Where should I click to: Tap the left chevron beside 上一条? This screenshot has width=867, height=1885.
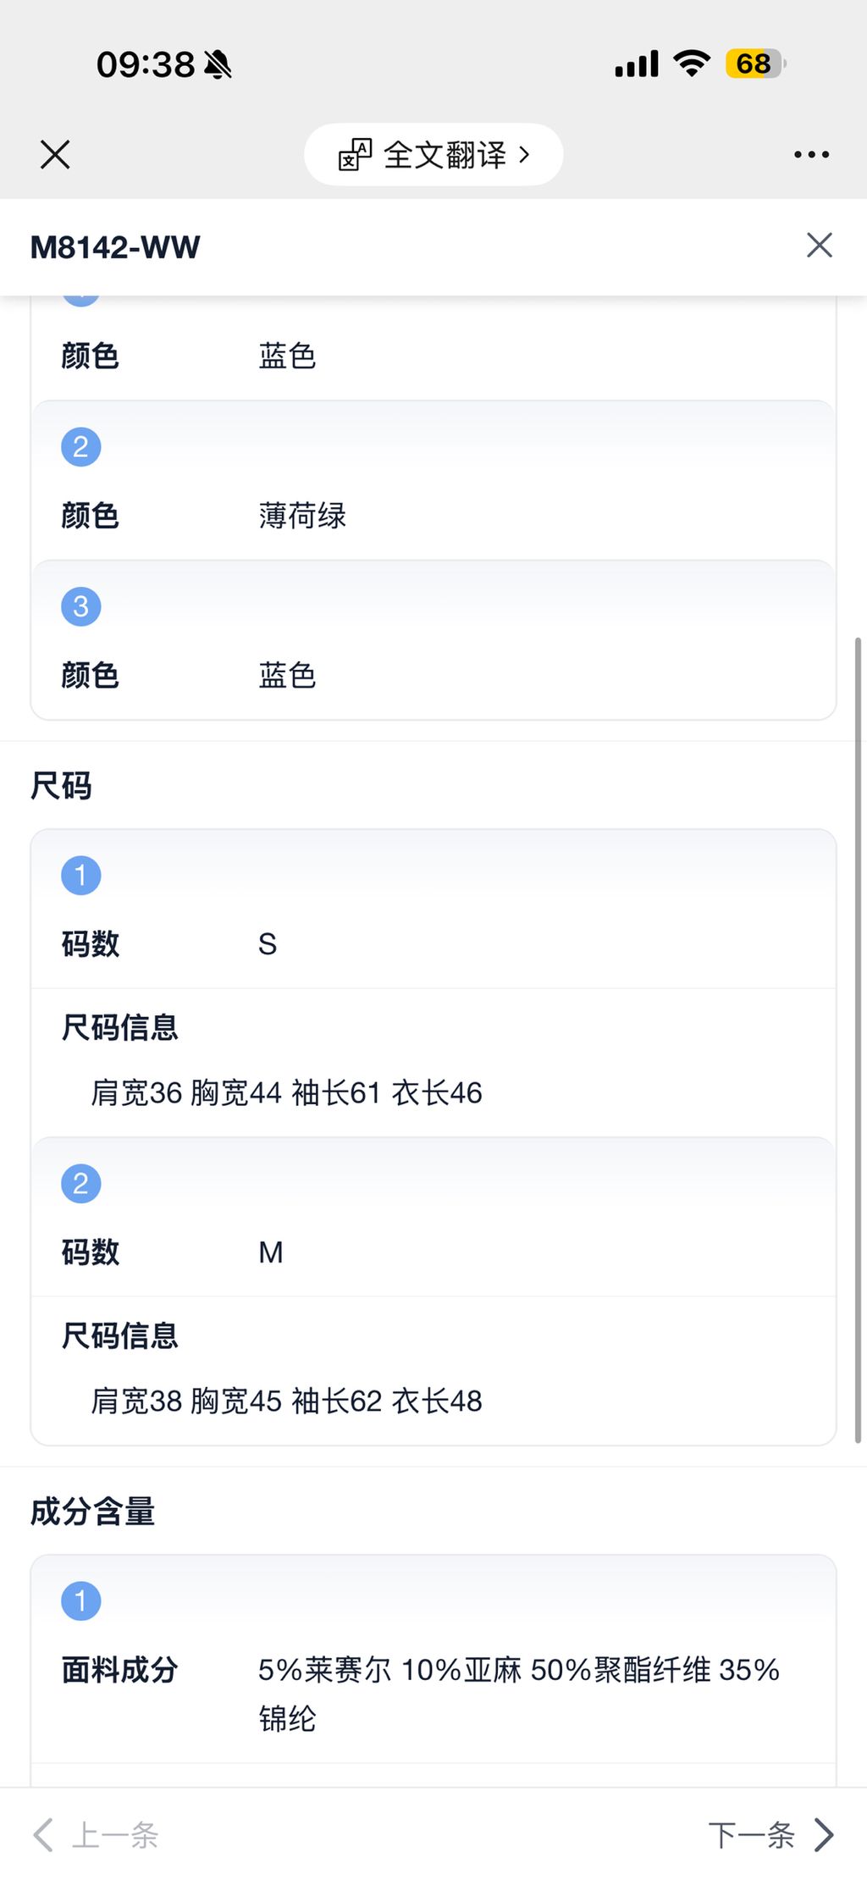pos(43,1835)
